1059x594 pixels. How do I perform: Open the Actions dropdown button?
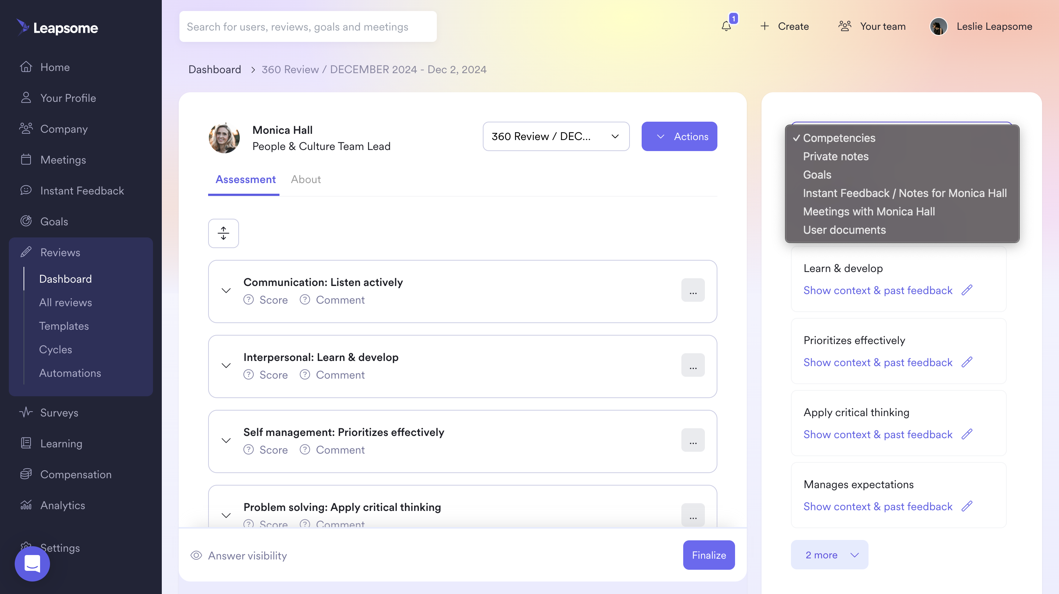[679, 136]
